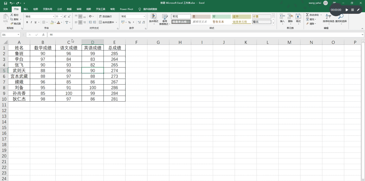Apply the 计算 calculation cell style
The width and height of the screenshot is (365, 181).
[262, 17]
